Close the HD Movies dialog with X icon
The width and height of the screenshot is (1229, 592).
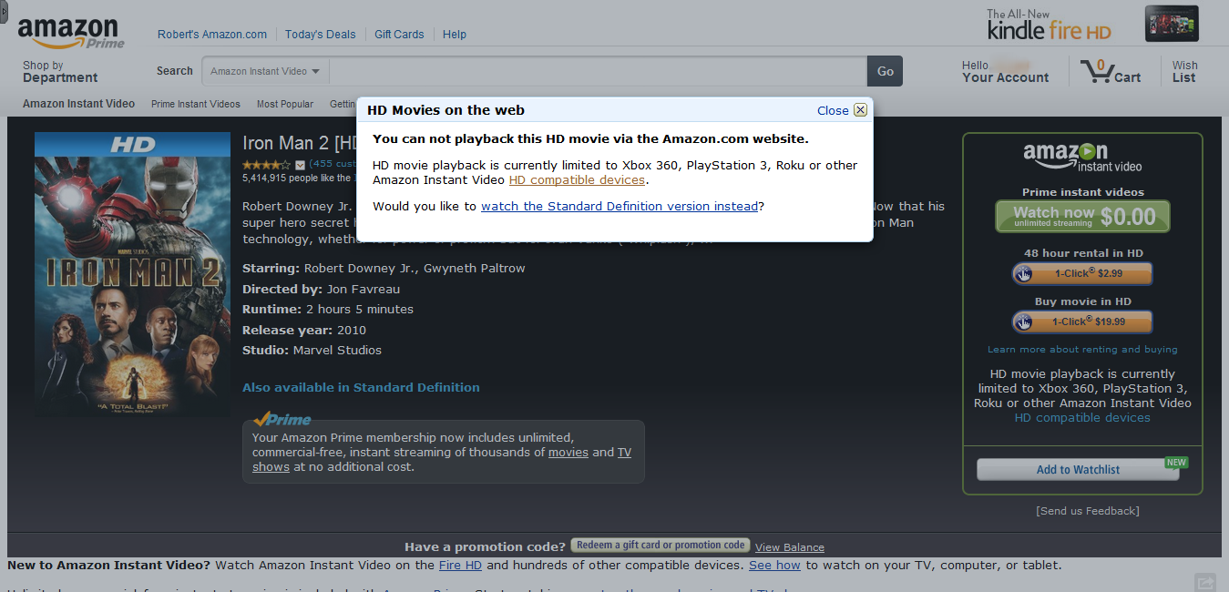click(860, 110)
